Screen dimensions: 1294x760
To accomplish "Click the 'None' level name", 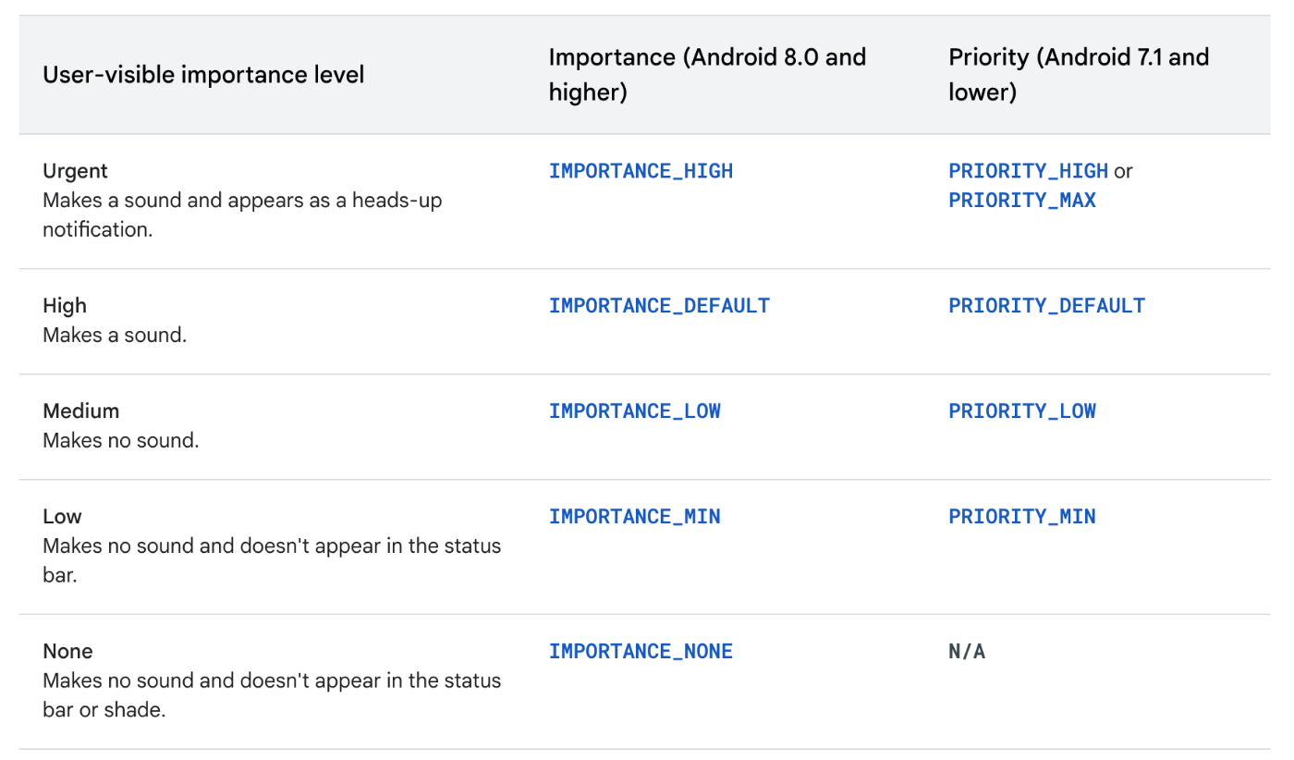I will tap(67, 652).
